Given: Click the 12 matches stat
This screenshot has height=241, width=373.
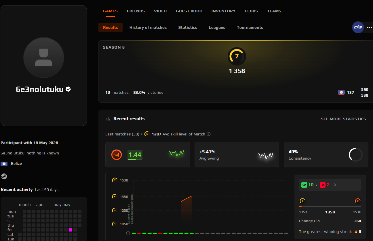Looking at the screenshot, I should tap(117, 92).
